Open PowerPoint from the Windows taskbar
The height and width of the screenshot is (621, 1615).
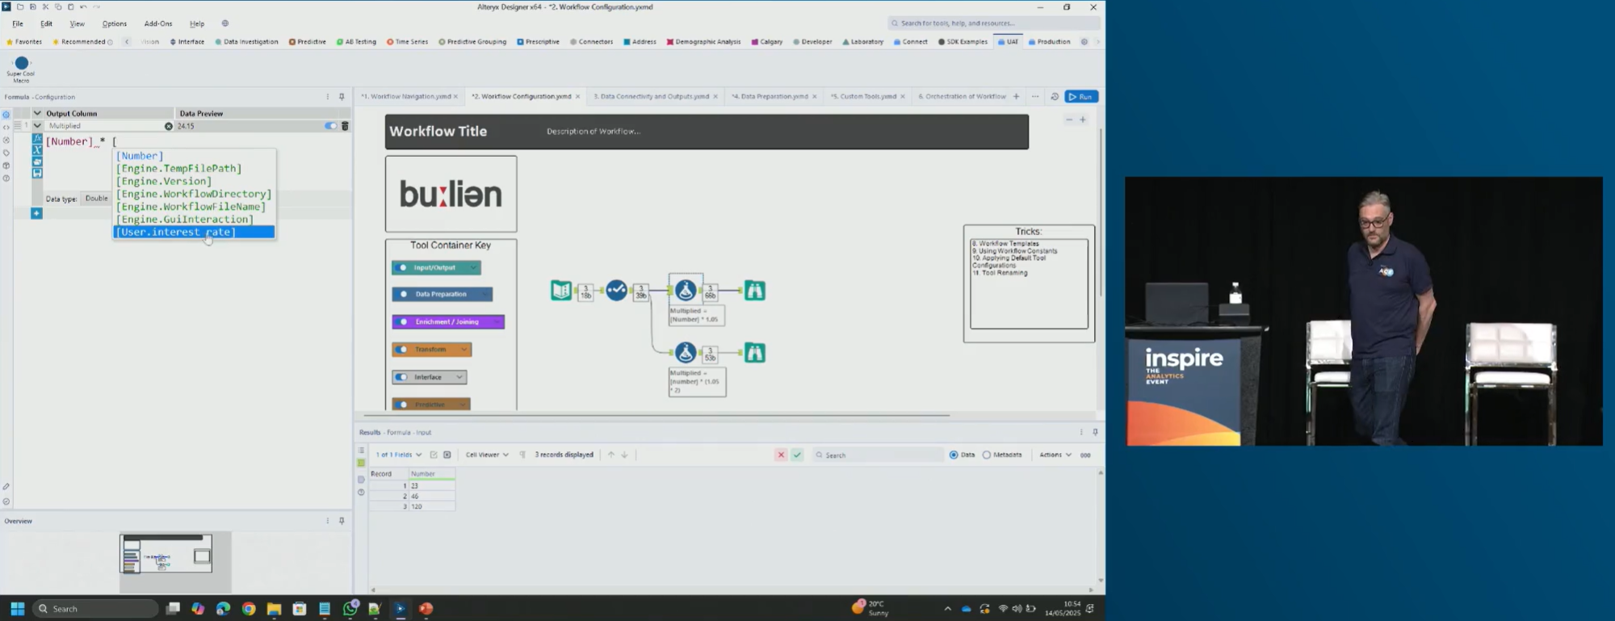coord(426,609)
